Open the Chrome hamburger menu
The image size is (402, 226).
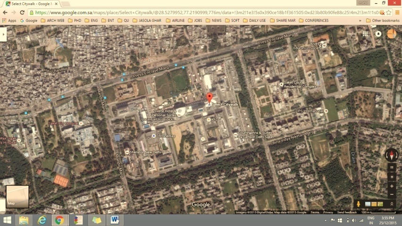pos(396,13)
